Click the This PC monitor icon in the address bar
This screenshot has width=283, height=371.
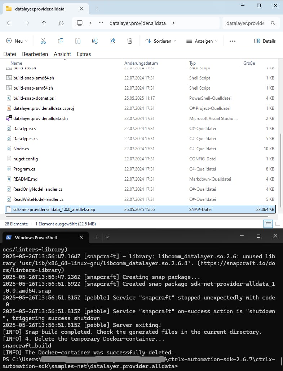[80, 23]
